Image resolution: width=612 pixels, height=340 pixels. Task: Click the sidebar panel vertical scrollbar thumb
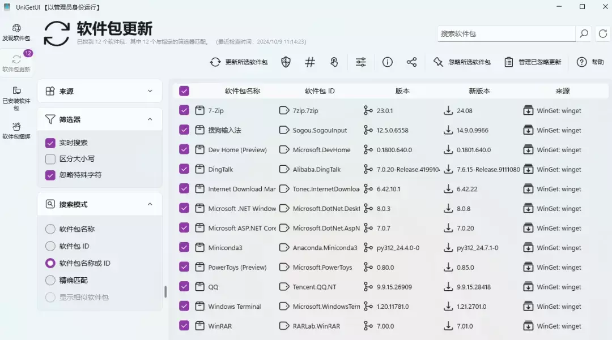tap(165, 292)
